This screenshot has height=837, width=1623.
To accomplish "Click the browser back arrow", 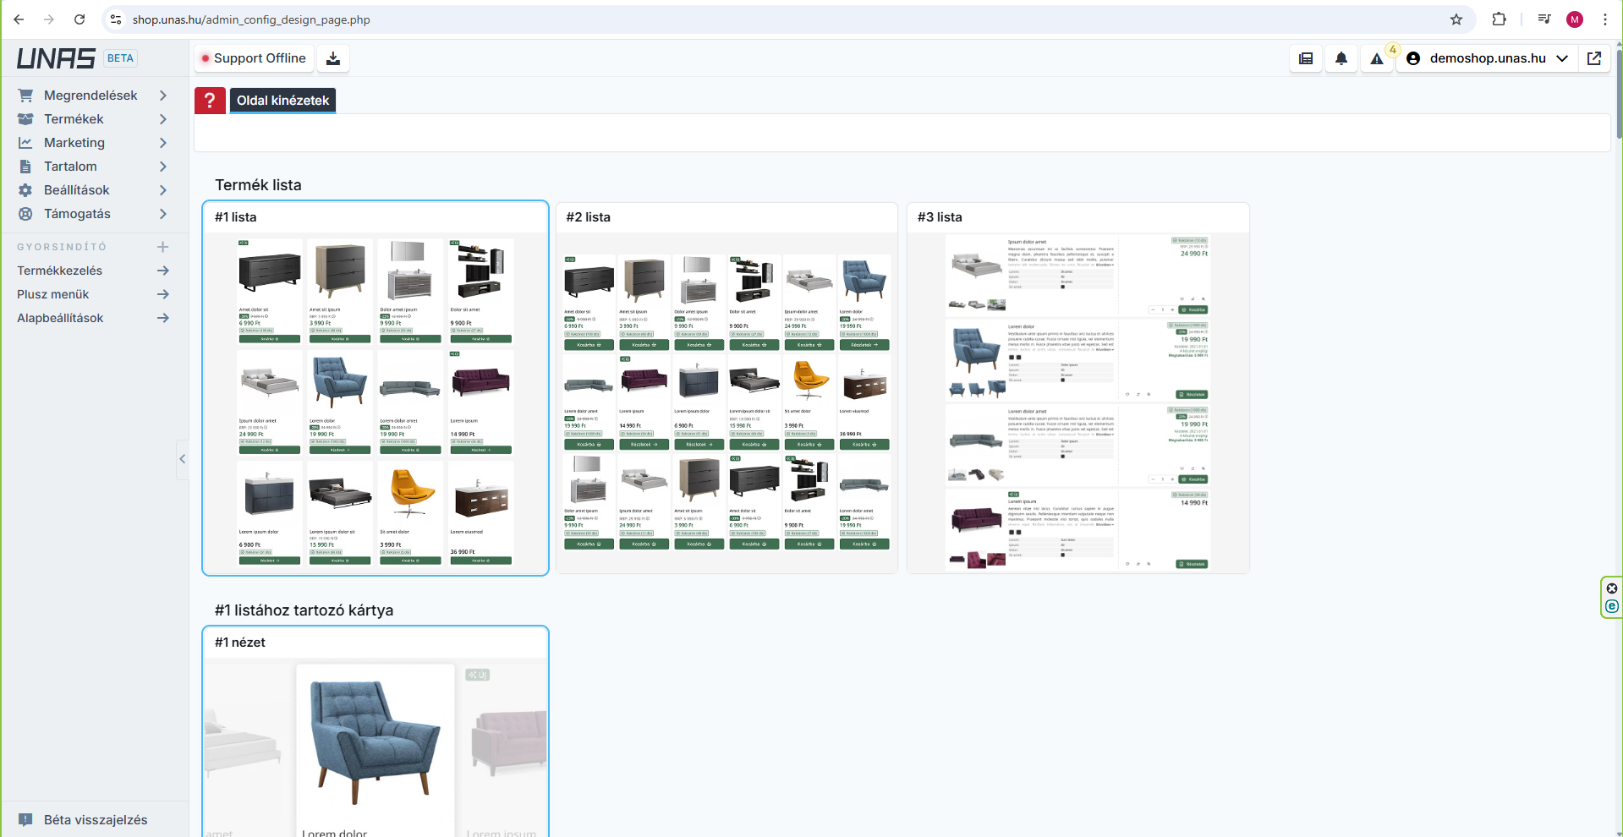I will coord(19,19).
